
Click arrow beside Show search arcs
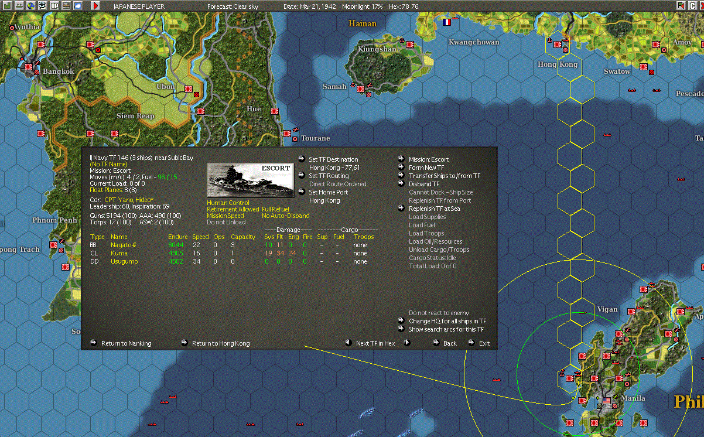tap(401, 329)
